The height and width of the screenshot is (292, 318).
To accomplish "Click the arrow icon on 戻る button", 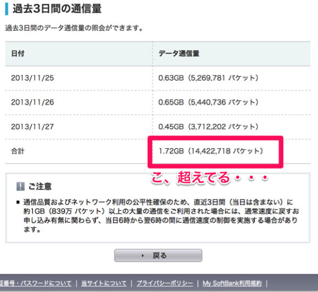I will tap(143, 255).
